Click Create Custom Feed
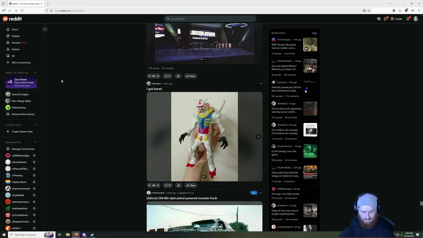The width and height of the screenshot is (423, 238). (22, 132)
